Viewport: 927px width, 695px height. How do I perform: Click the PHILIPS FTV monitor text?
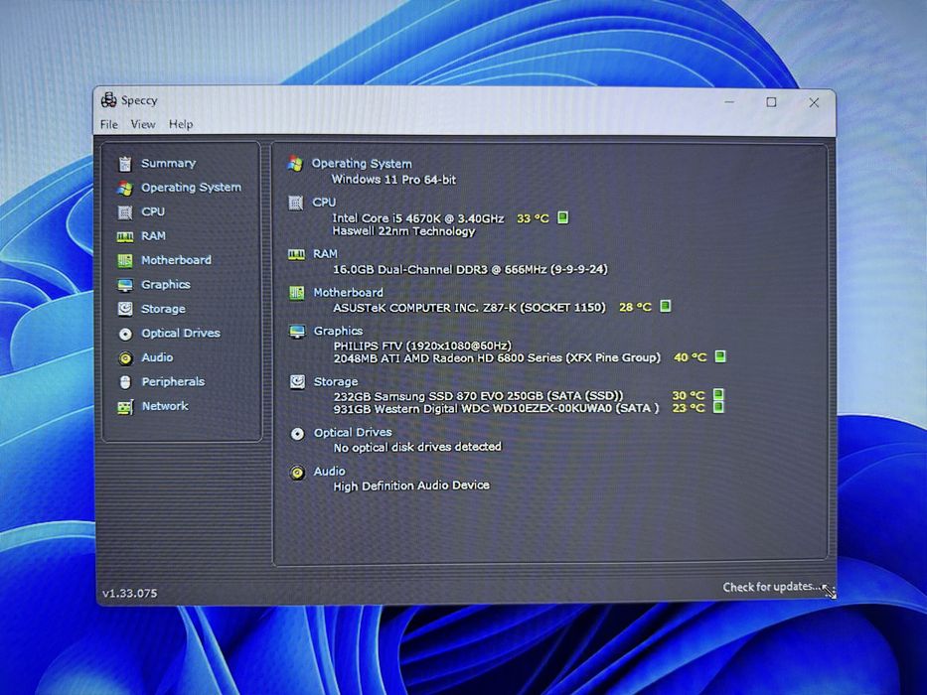[x=422, y=346]
